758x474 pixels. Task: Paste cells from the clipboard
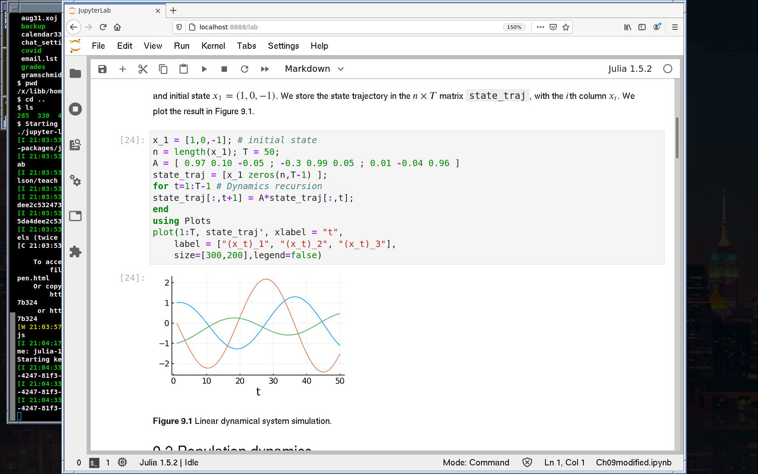tap(184, 69)
